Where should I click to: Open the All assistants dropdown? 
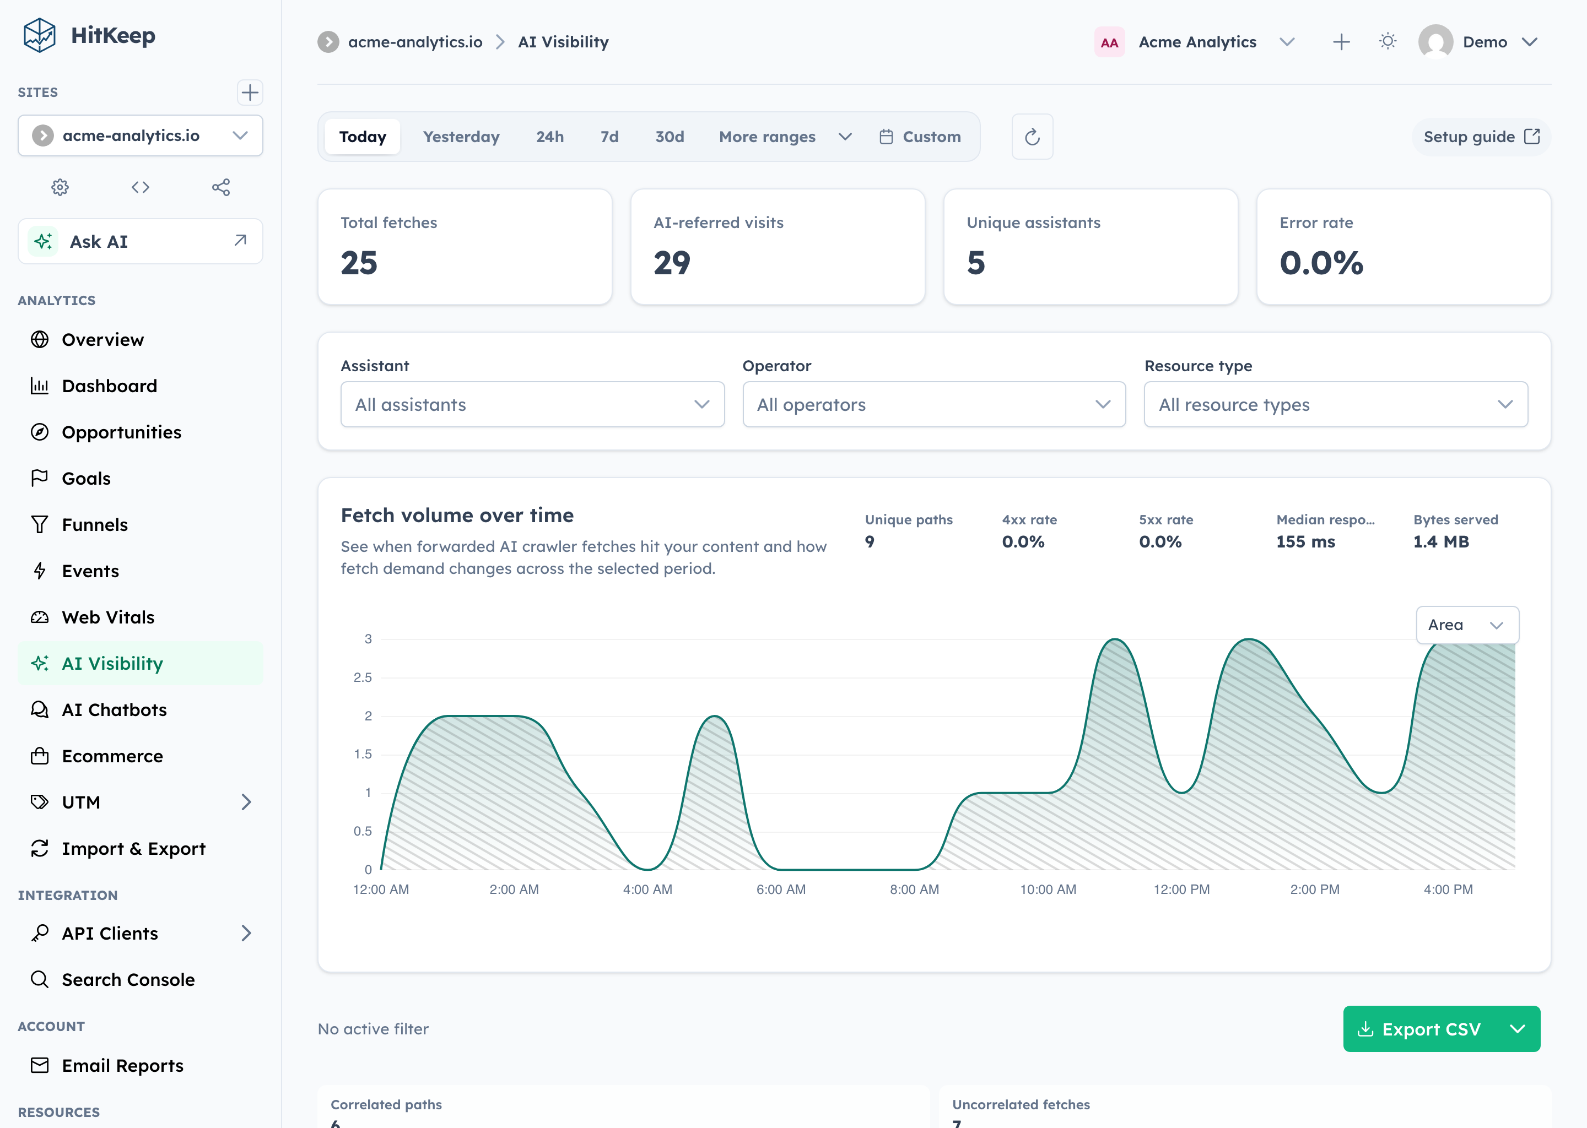(x=532, y=404)
